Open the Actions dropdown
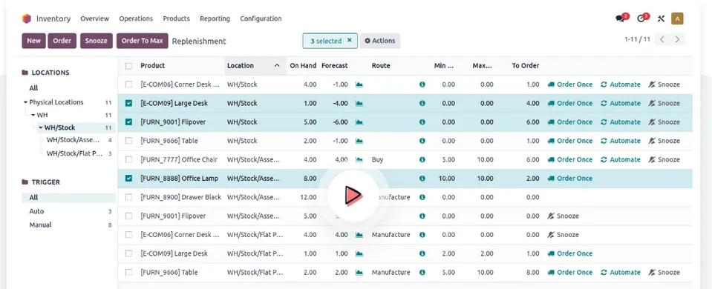Image resolution: width=712 pixels, height=289 pixels. (380, 41)
